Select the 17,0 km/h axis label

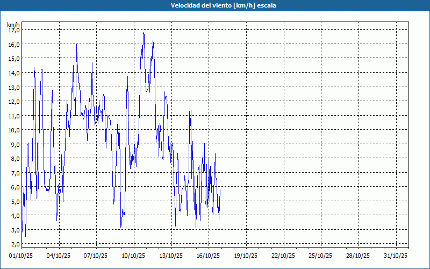coord(15,30)
